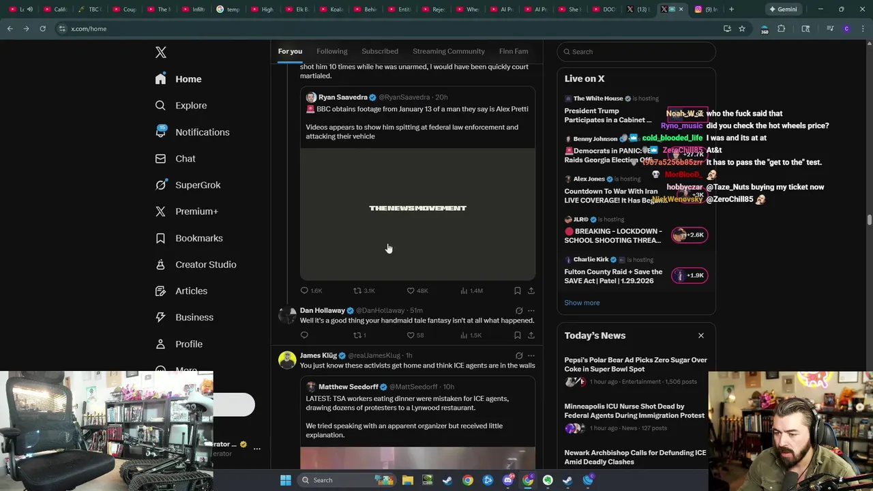Open the Home sidebar item
The height and width of the screenshot is (491, 873).
pos(178,79)
